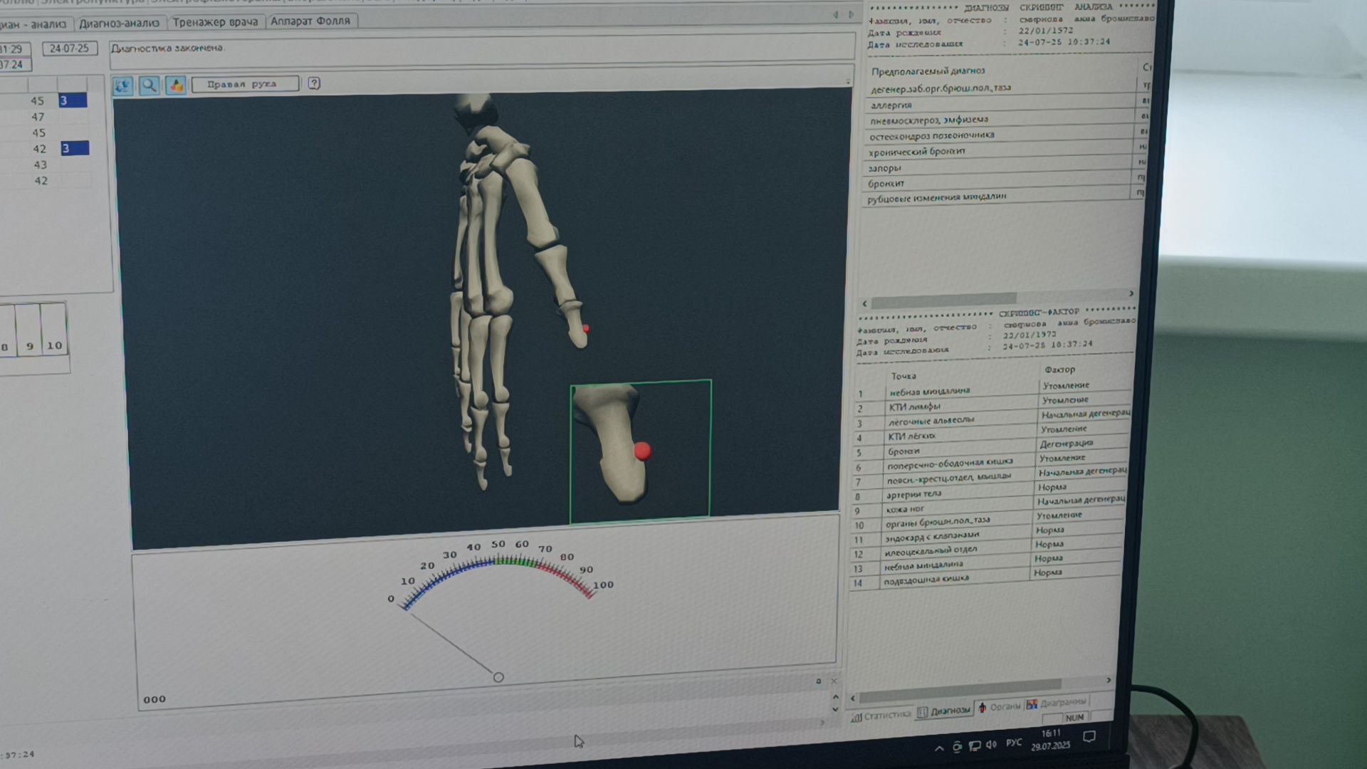Select the Диагнозы bottom tab
This screenshot has width=1367, height=769.
[x=944, y=711]
